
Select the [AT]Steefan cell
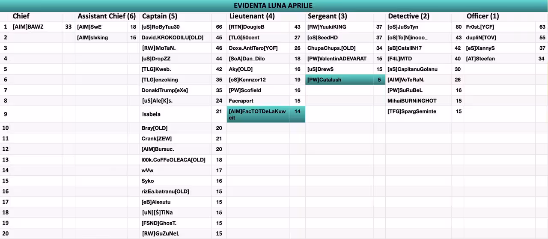point(499,58)
